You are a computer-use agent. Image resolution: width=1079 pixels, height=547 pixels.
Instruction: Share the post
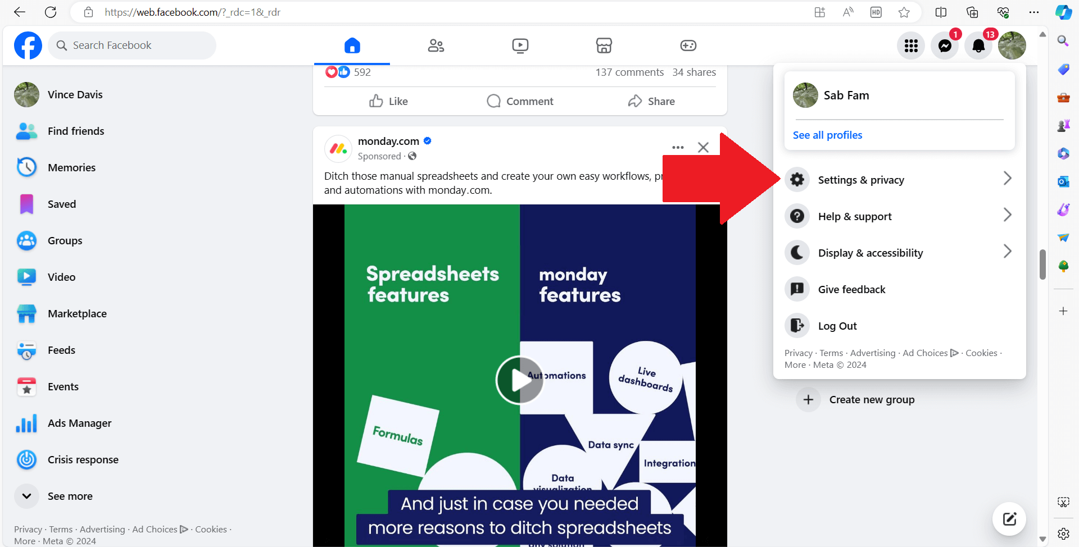click(x=651, y=101)
